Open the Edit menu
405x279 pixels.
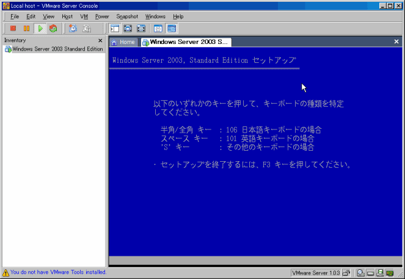pyautogui.click(x=31, y=16)
